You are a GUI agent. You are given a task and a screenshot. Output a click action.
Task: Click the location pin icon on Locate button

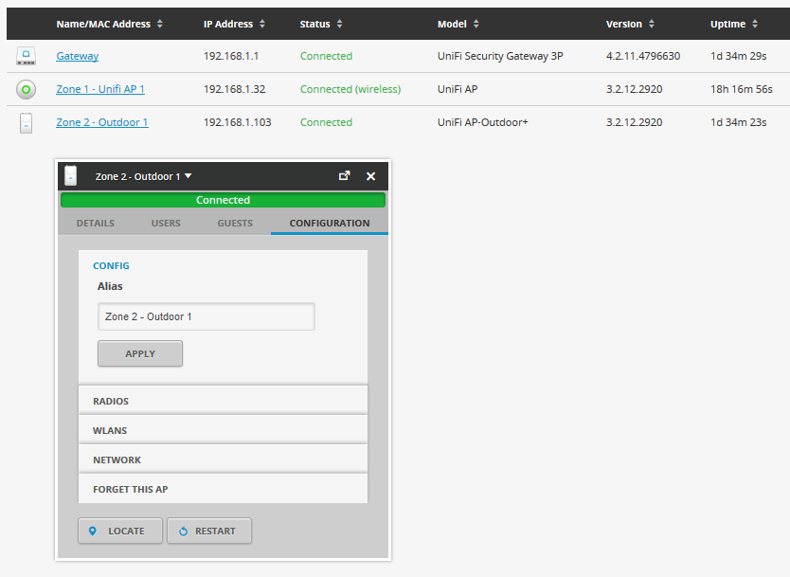click(92, 531)
